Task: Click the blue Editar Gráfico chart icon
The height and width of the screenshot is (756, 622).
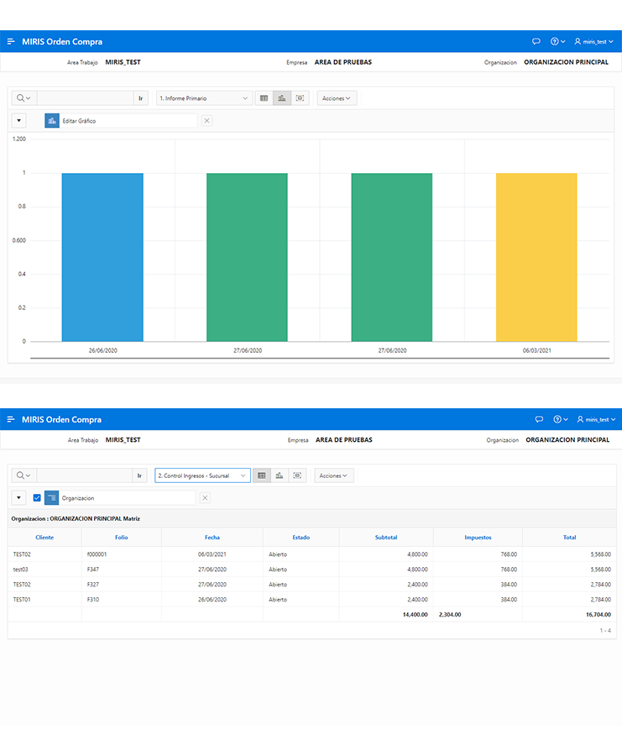Action: click(x=52, y=121)
